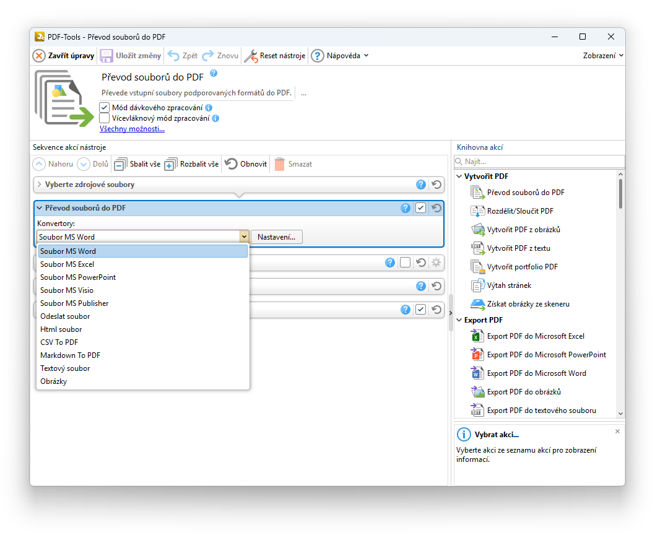Collapse Převod souborů do PDF action

click(39, 207)
